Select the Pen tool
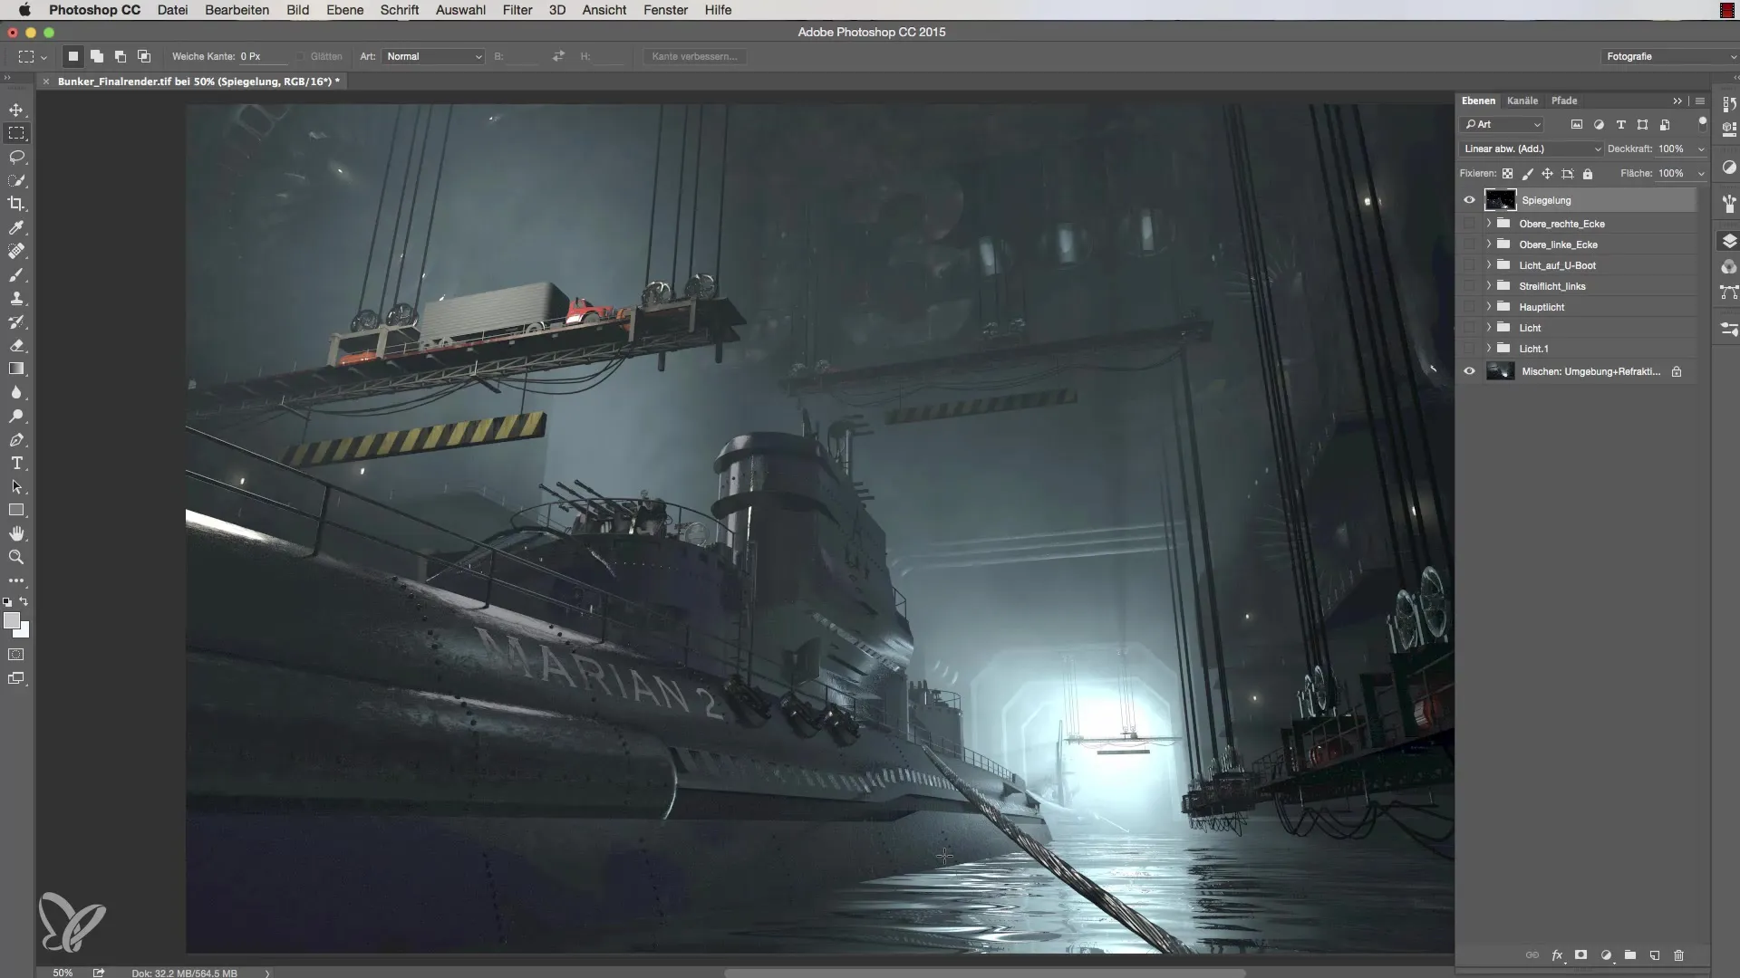This screenshot has width=1740, height=978. tap(16, 439)
